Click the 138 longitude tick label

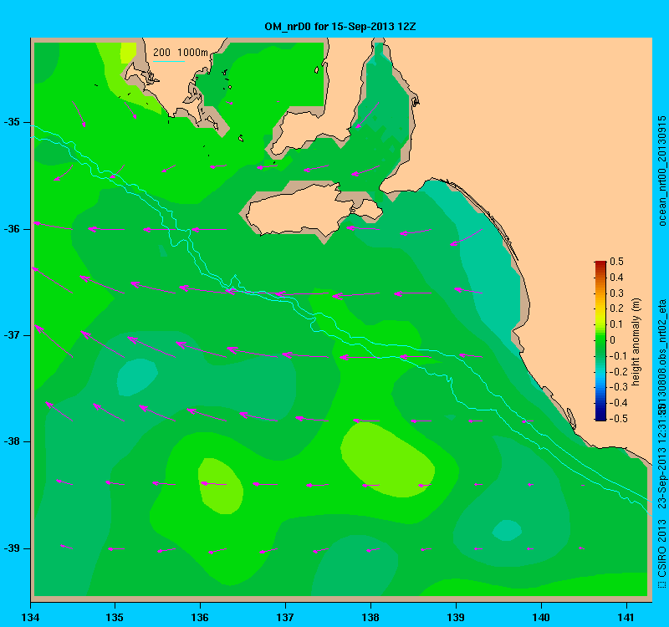coord(370,617)
